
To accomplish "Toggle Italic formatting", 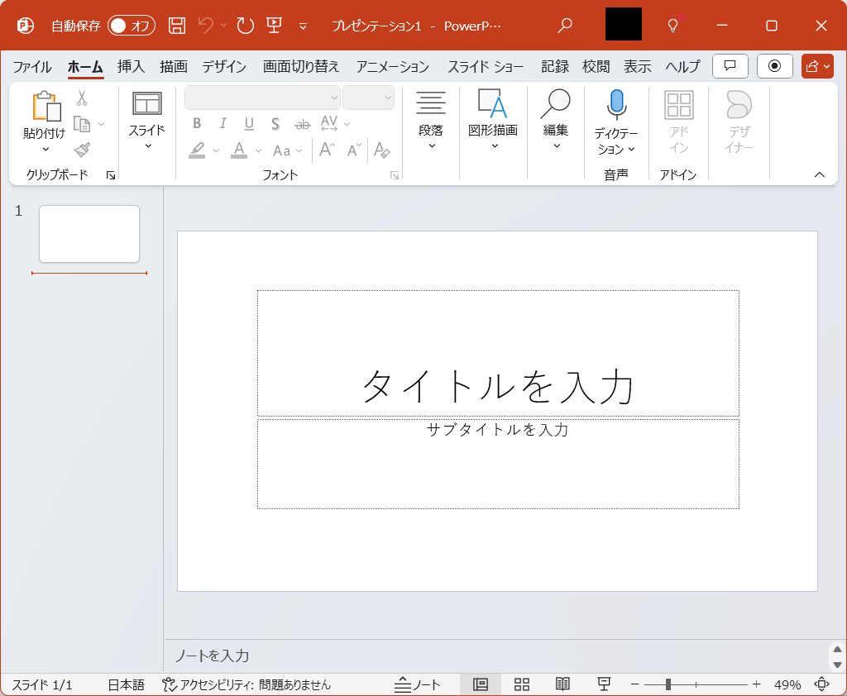I will 223,124.
